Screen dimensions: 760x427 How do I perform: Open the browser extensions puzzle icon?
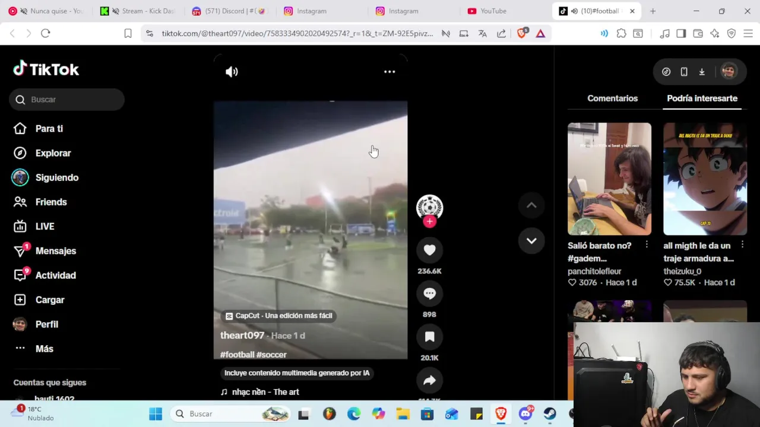click(621, 34)
